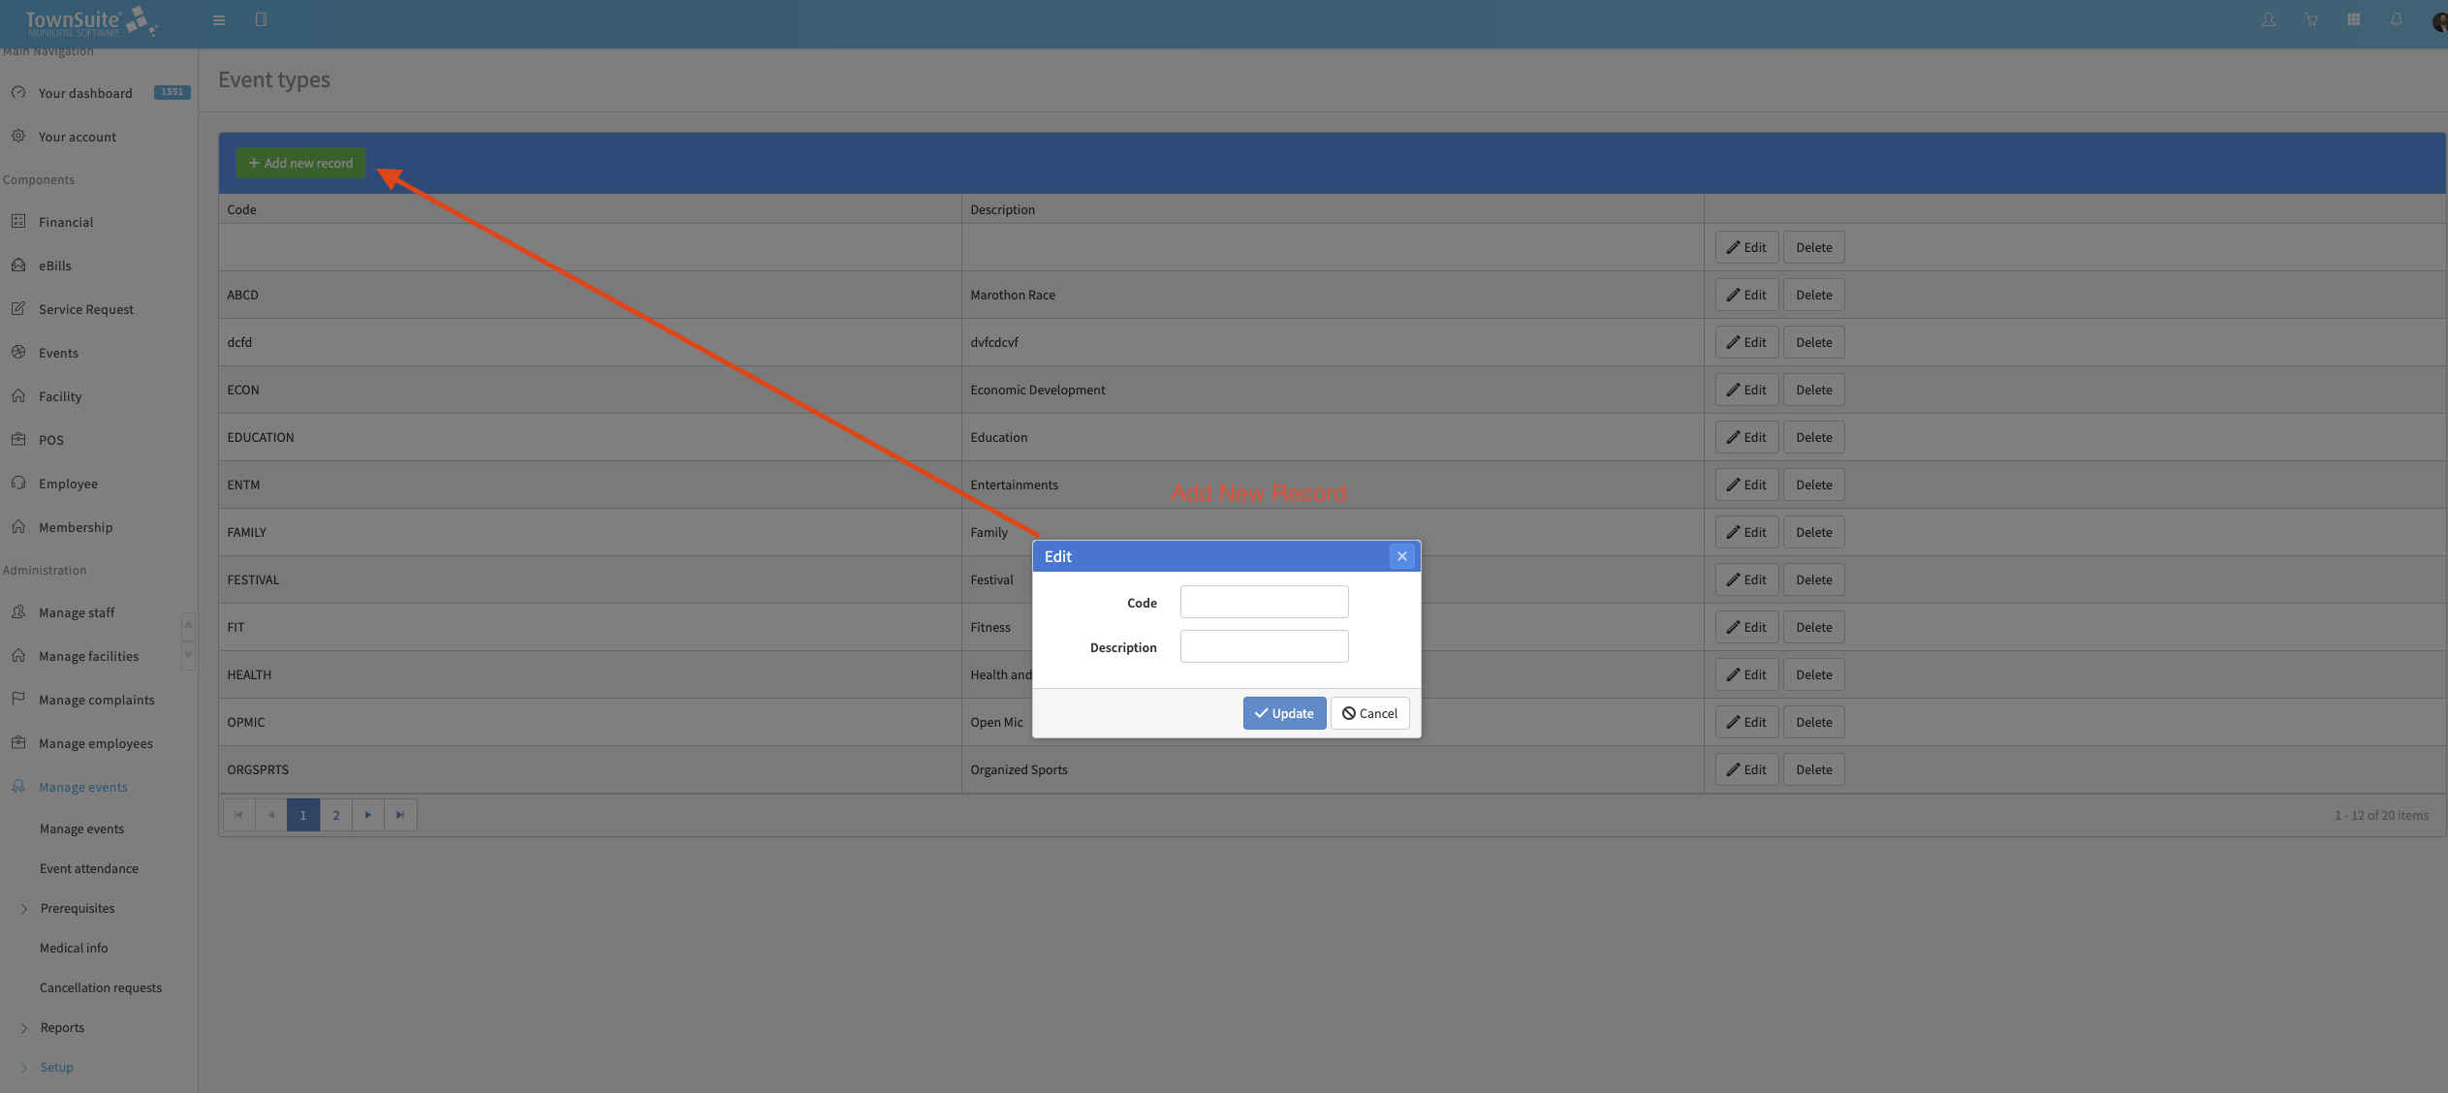Open Cancellation requests menu item
The image size is (2448, 1093).
pos(101,987)
